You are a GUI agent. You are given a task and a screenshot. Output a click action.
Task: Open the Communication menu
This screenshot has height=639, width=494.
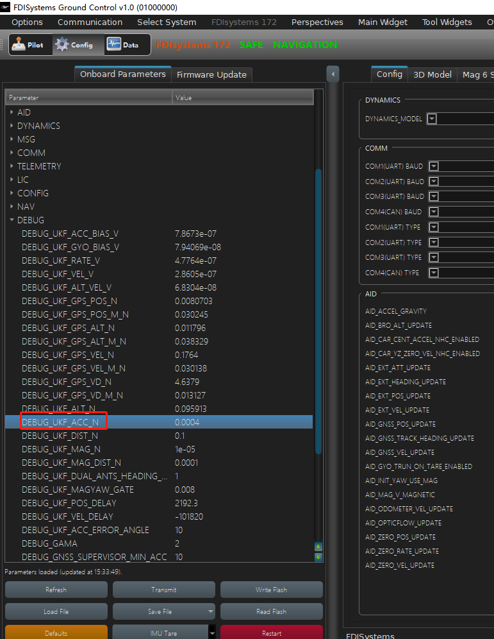(90, 22)
